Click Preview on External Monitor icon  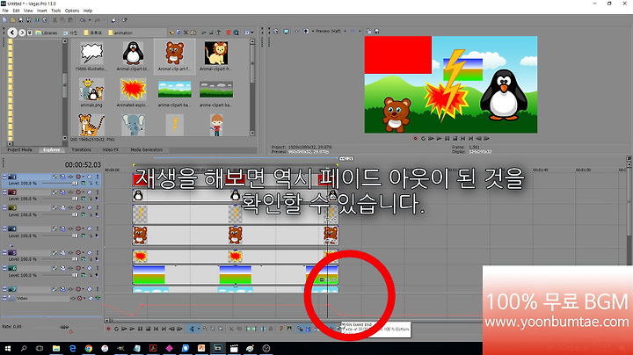coord(287,31)
